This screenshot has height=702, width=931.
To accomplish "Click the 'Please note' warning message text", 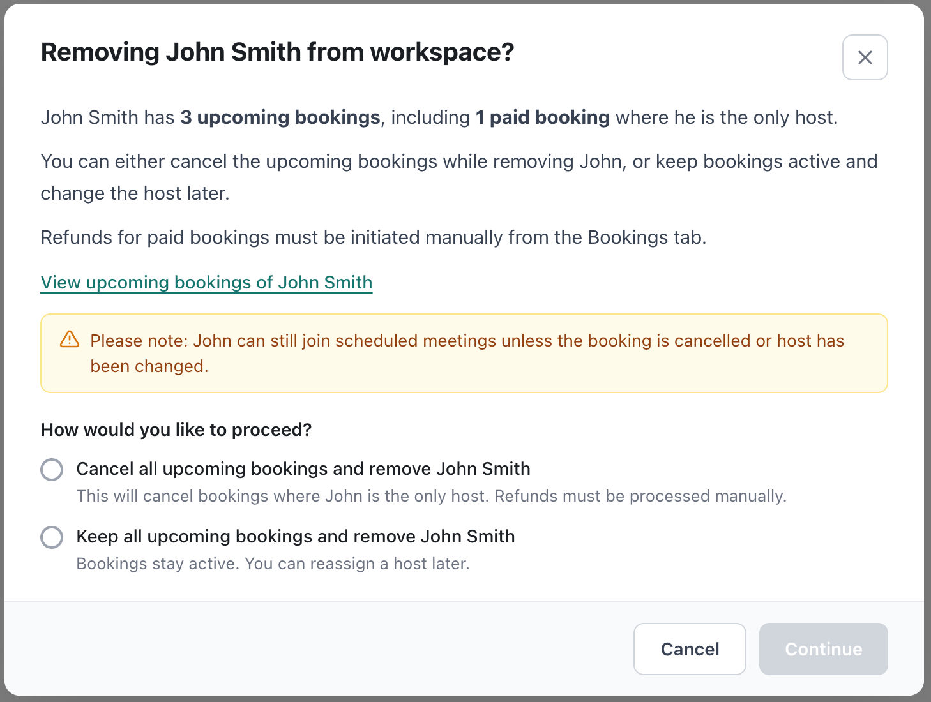I will 467,341.
